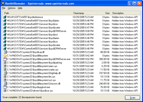Viewport: 143px width, 102px height.
Task: Select ControlSet003\Services\$sys$crater path
Action: coord(34,45)
